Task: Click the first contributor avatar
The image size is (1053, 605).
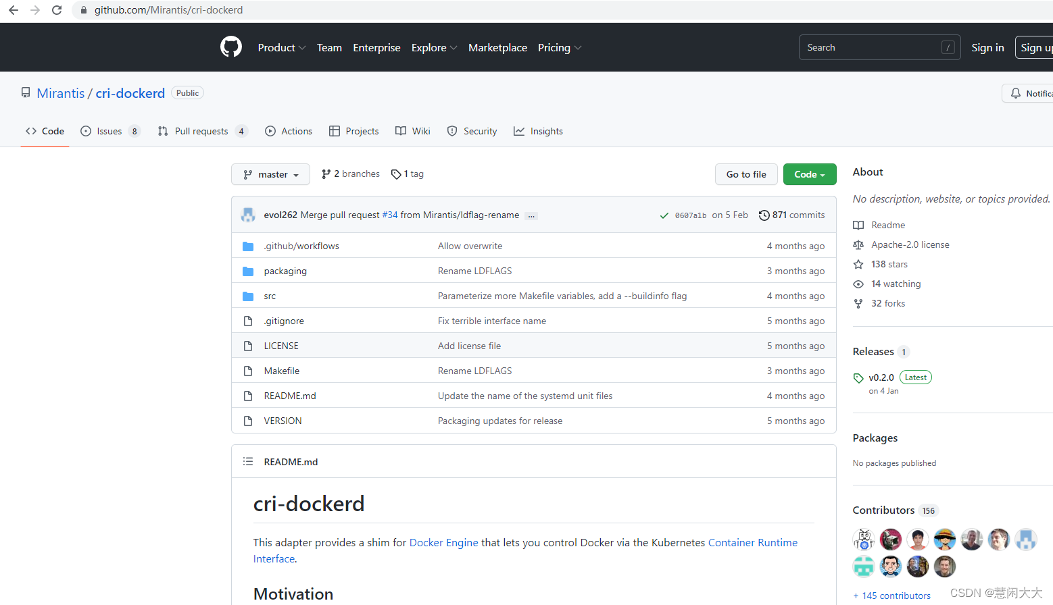Action: [864, 540]
